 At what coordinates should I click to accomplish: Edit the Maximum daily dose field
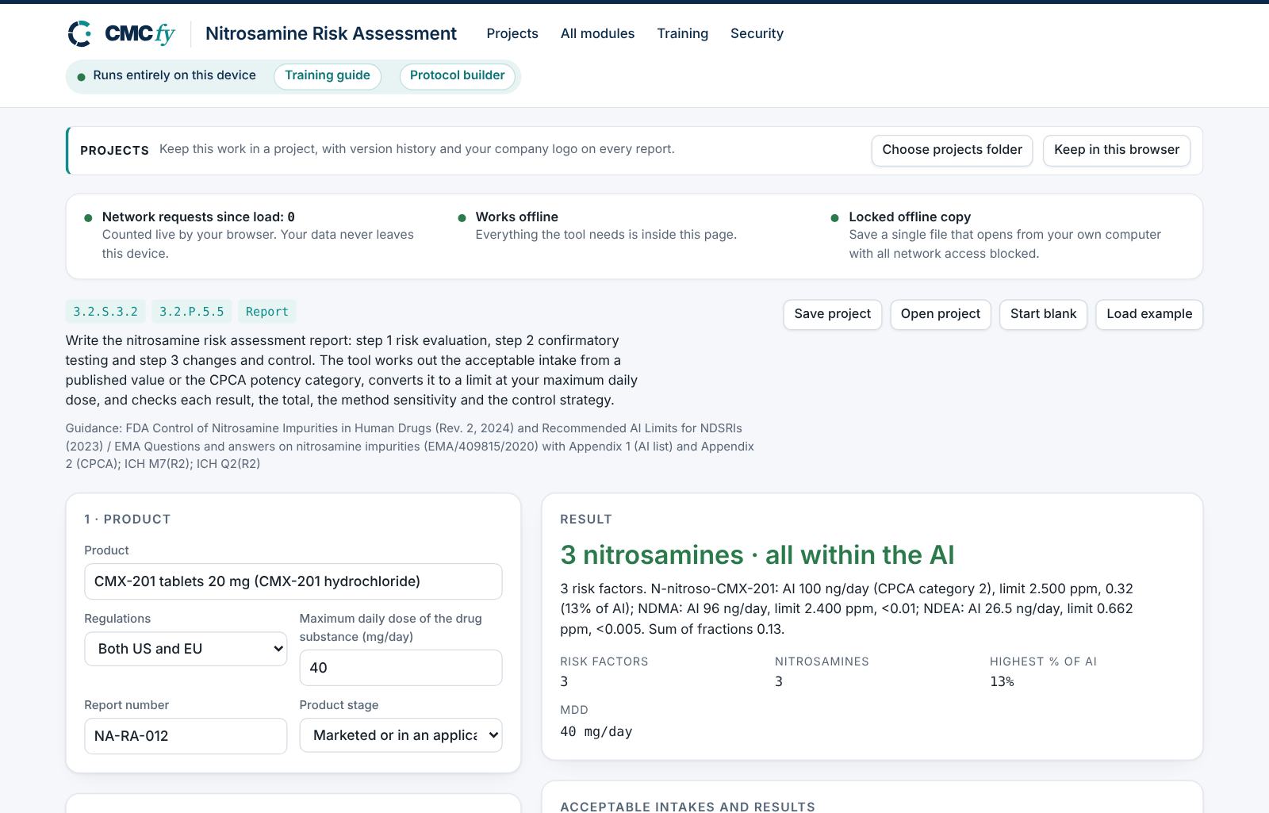coord(401,668)
